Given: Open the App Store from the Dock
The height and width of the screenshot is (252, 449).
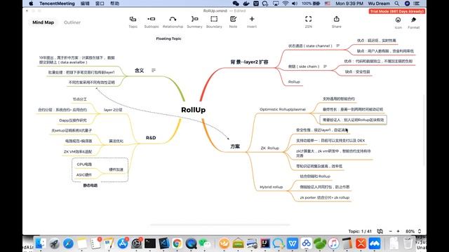Looking at the screenshot, I should pos(123,244).
